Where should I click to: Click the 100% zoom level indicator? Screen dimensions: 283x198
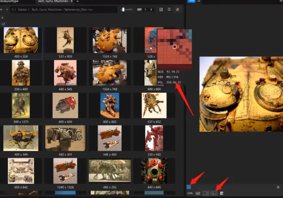pos(190,193)
